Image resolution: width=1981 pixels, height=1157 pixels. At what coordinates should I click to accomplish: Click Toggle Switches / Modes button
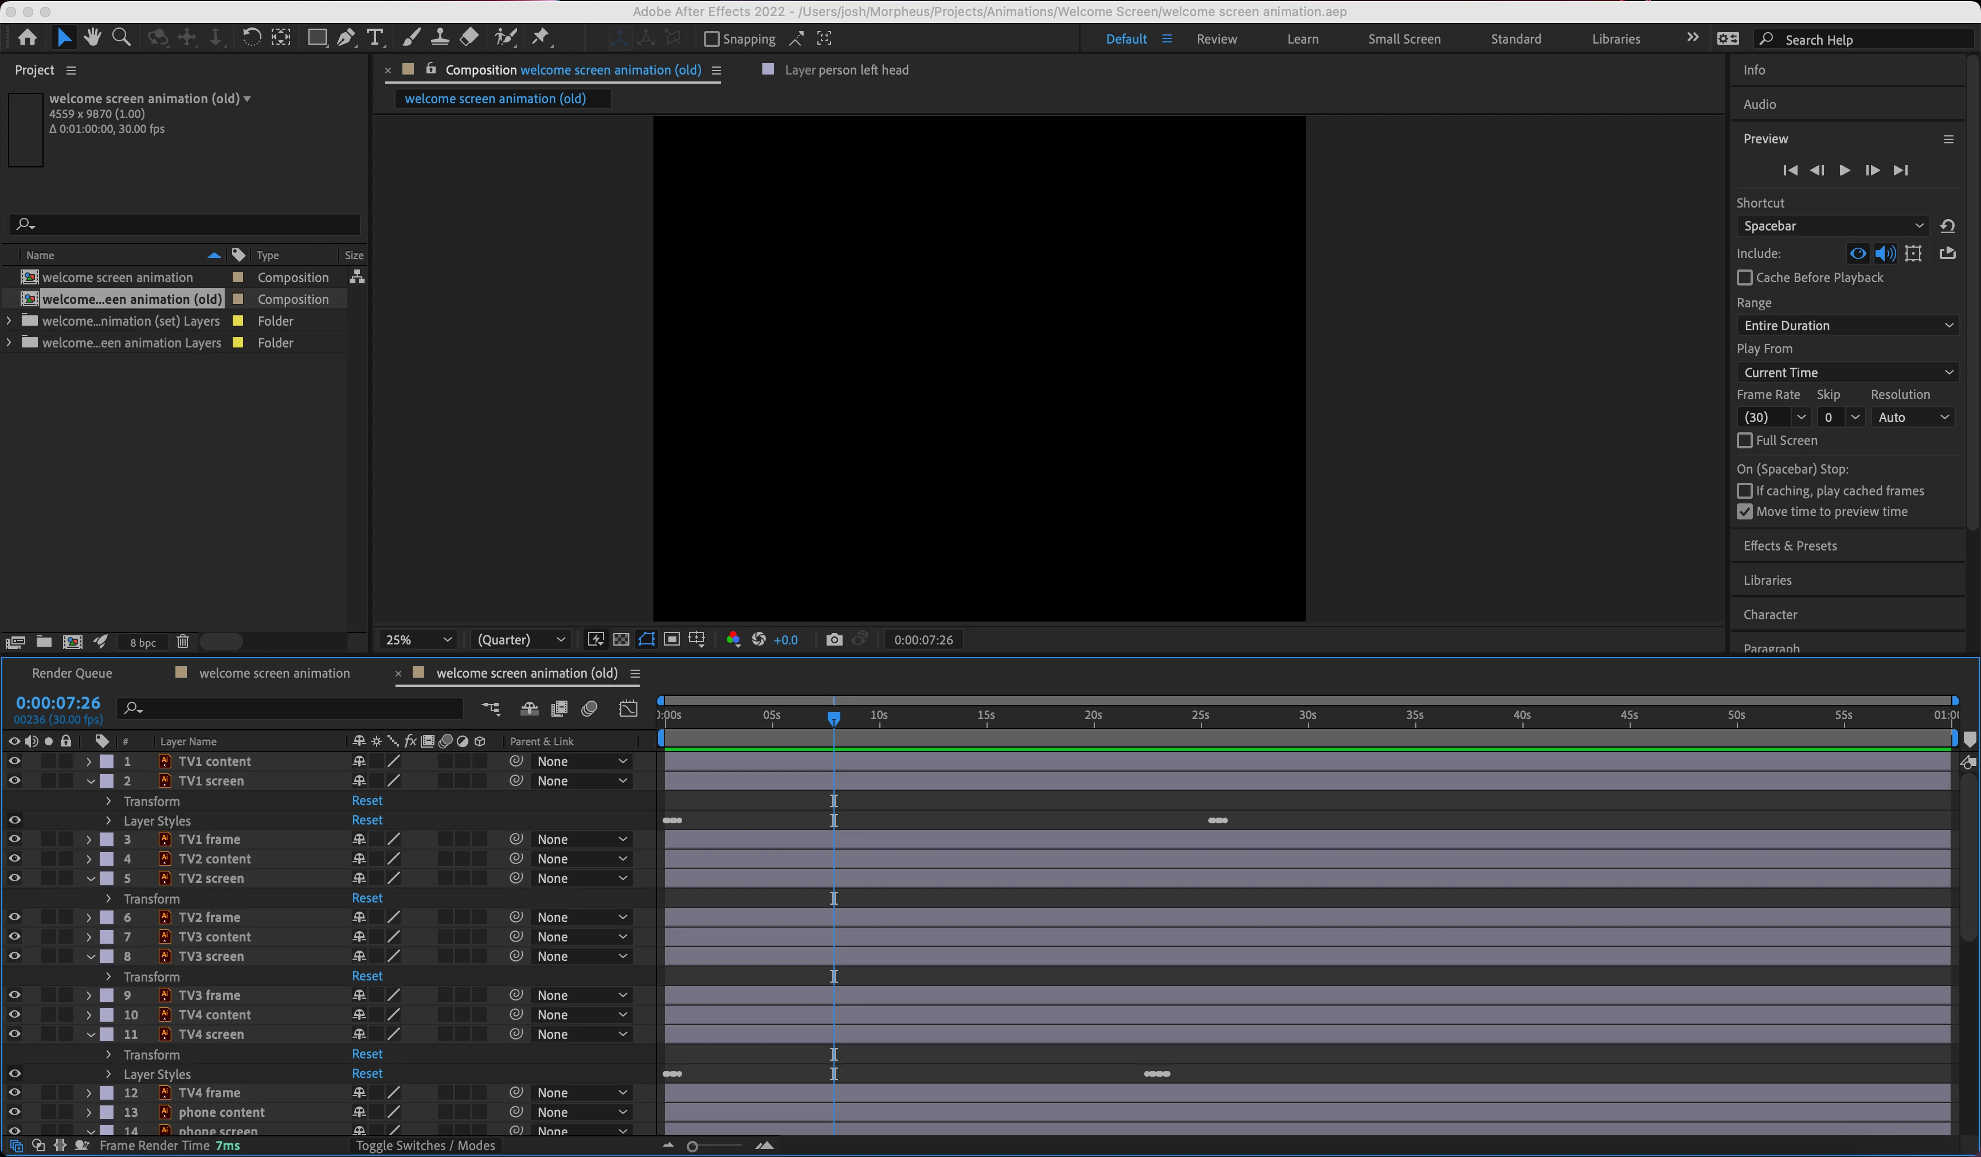pos(425,1145)
